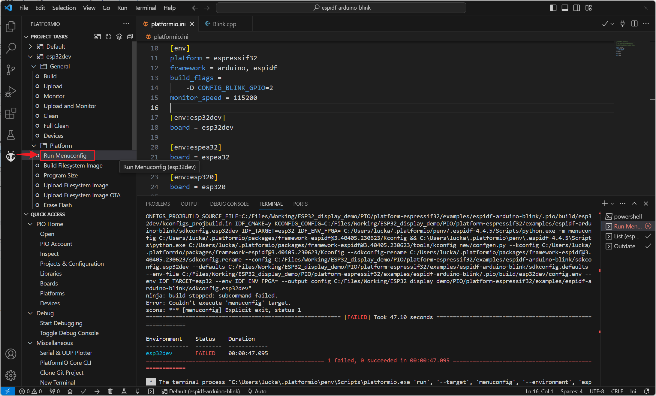656x396 pixels.
Task: Open the Terminal menu
Action: click(x=145, y=8)
